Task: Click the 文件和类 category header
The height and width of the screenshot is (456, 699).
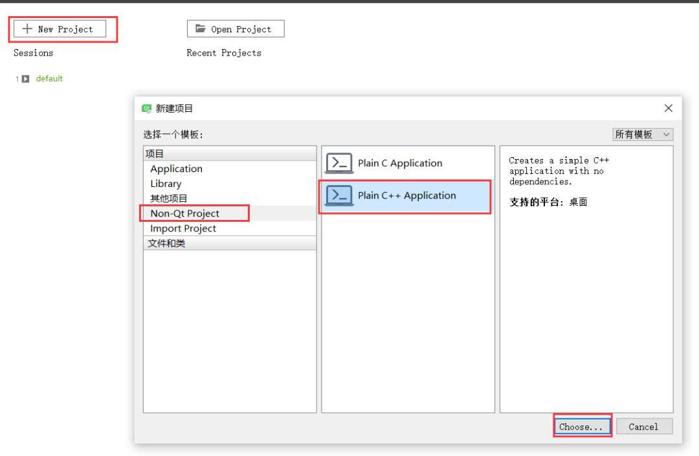Action: [x=230, y=243]
